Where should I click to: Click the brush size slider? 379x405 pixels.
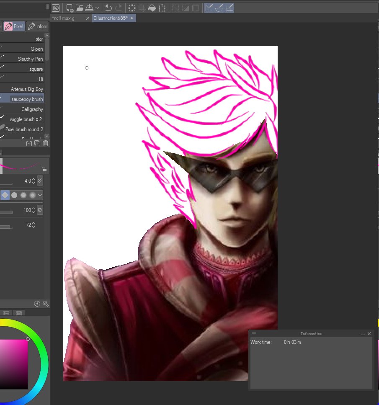6,183
